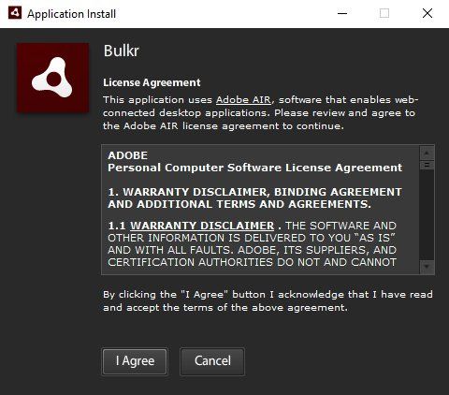Click the License Agreement heading
The width and height of the screenshot is (449, 395).
point(152,82)
